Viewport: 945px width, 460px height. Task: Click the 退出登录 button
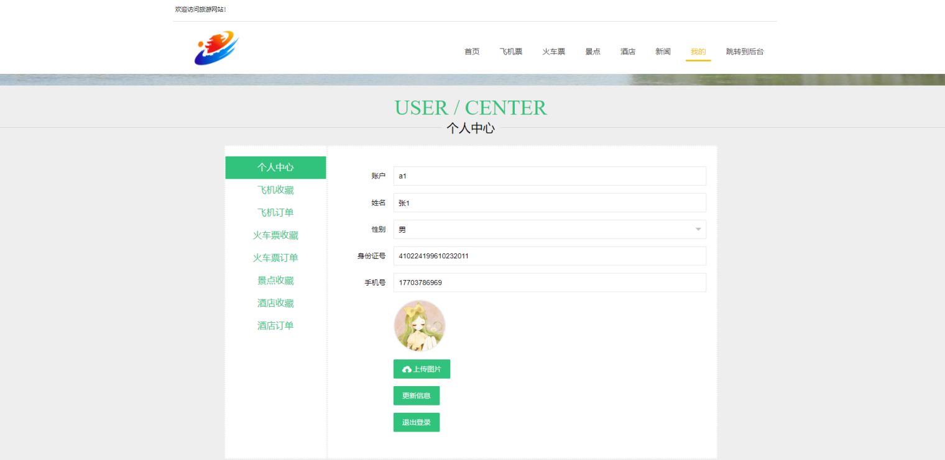tap(417, 422)
